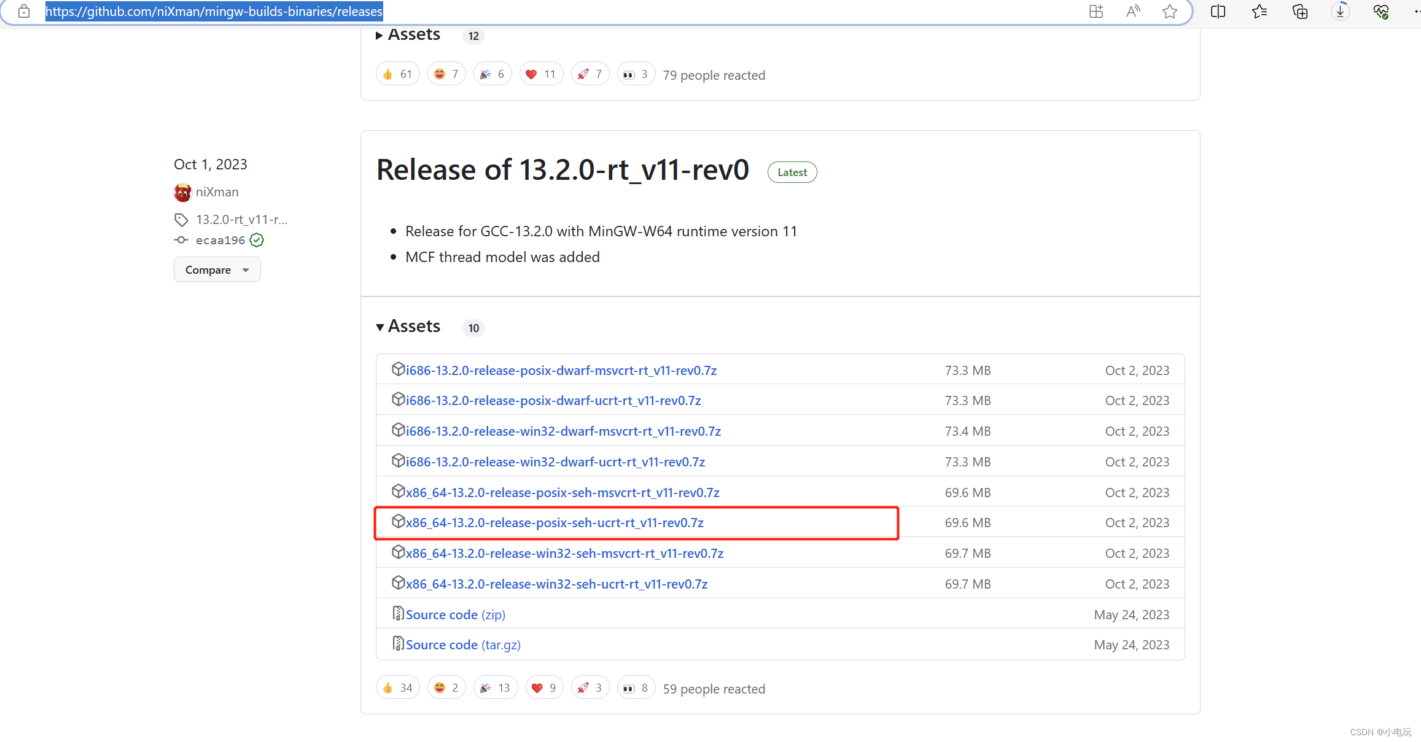Viewport: 1421px width, 742px height.
Task: Toggle heart reaction with 11
Action: pyautogui.click(x=541, y=74)
